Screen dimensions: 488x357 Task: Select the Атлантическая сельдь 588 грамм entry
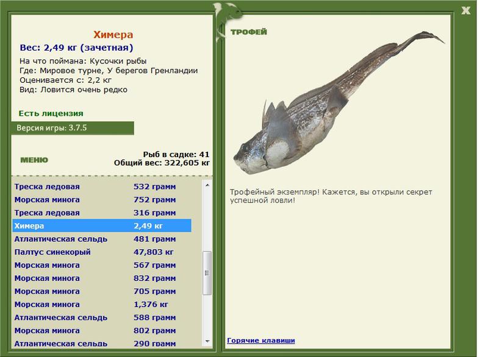(x=102, y=317)
